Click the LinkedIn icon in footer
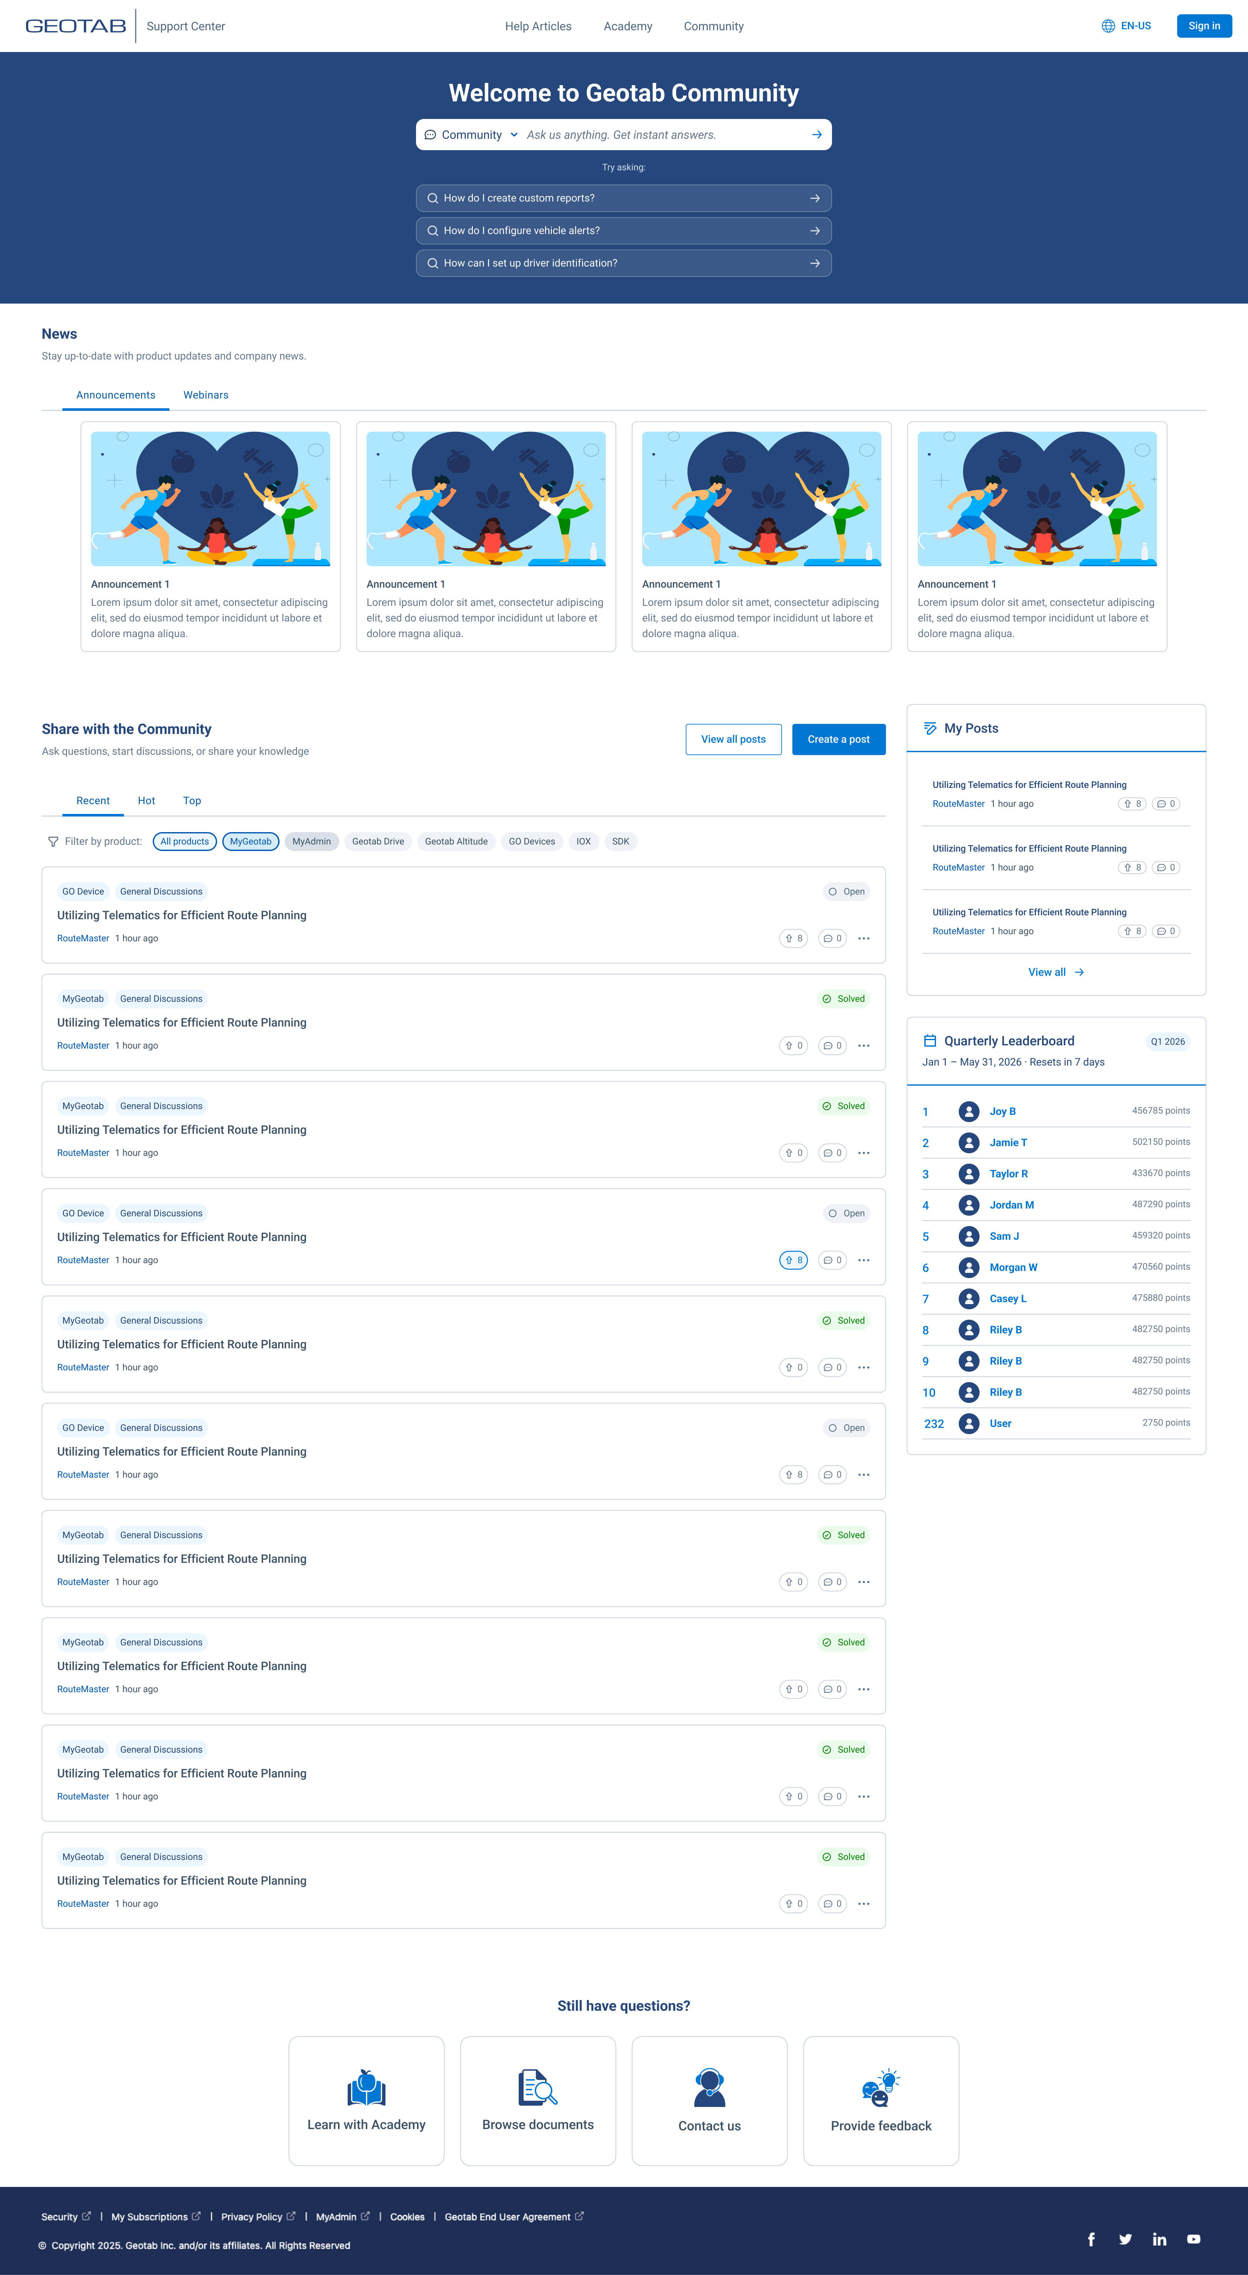Viewport: 1248px width, 2275px height. 1160,2239
